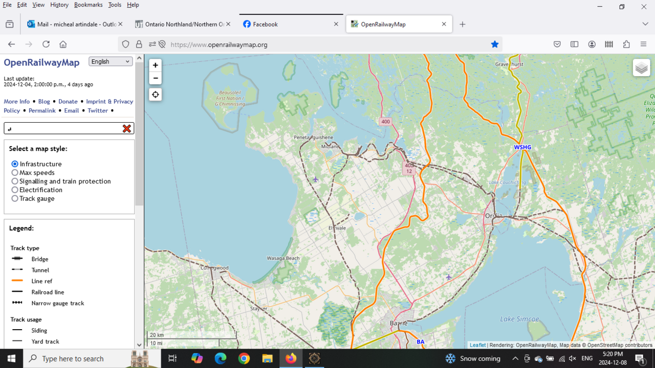Viewport: 655px width, 368px height.
Task: Open the Tools menu
Action: tap(115, 5)
